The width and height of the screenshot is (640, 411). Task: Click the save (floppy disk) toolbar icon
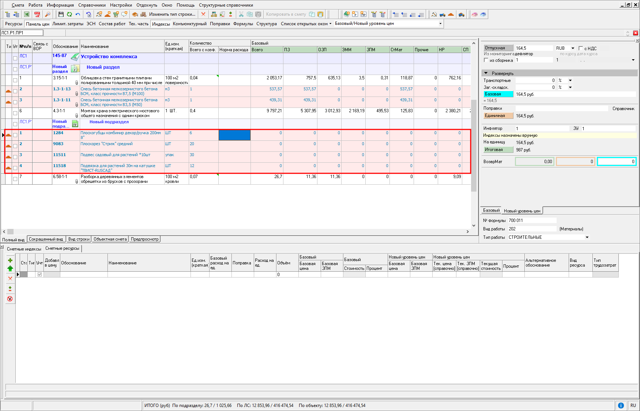pos(61,14)
